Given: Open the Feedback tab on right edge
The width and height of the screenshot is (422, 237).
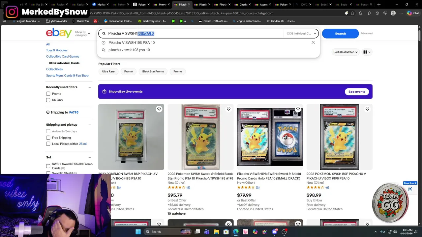Looking at the screenshot, I should [x=410, y=183].
